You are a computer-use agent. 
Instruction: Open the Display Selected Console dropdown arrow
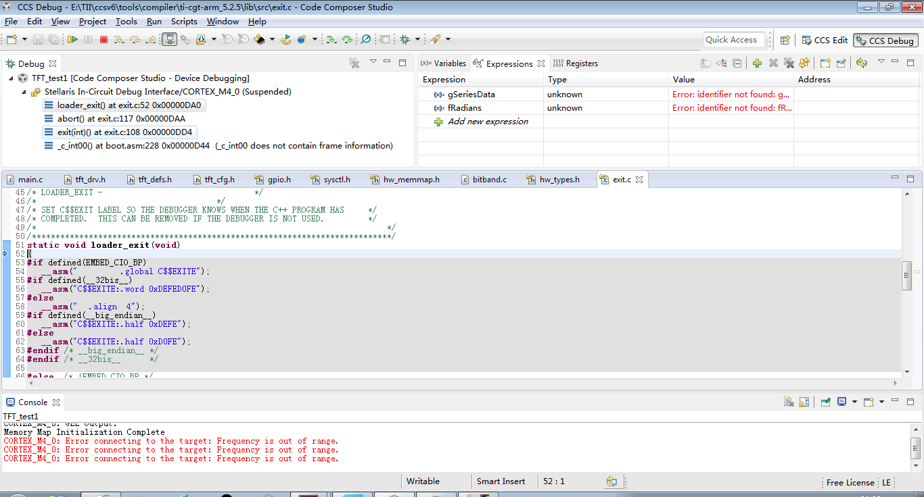click(x=854, y=402)
